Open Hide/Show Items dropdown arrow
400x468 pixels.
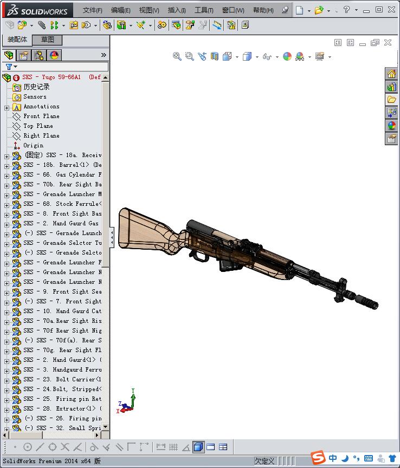277,57
